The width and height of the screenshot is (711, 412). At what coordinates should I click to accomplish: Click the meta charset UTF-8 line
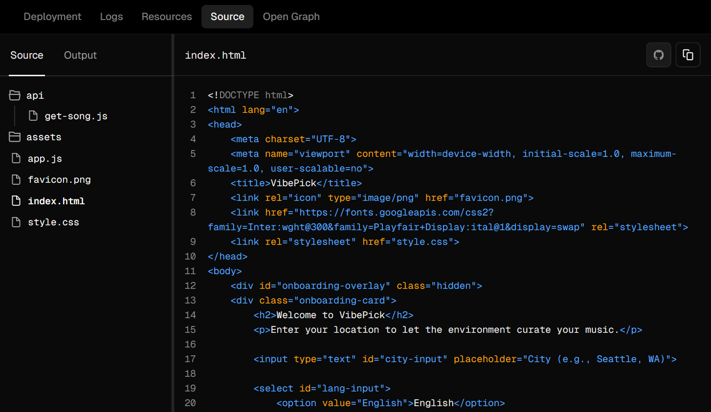coord(293,139)
